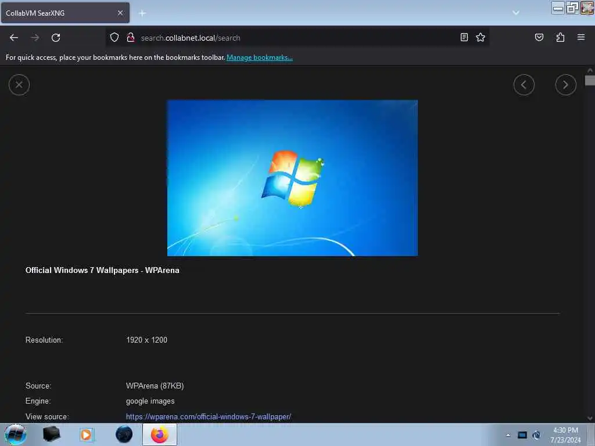This screenshot has width=595, height=446.
Task: Switch to Firefox in the taskbar
Action: click(x=160, y=434)
